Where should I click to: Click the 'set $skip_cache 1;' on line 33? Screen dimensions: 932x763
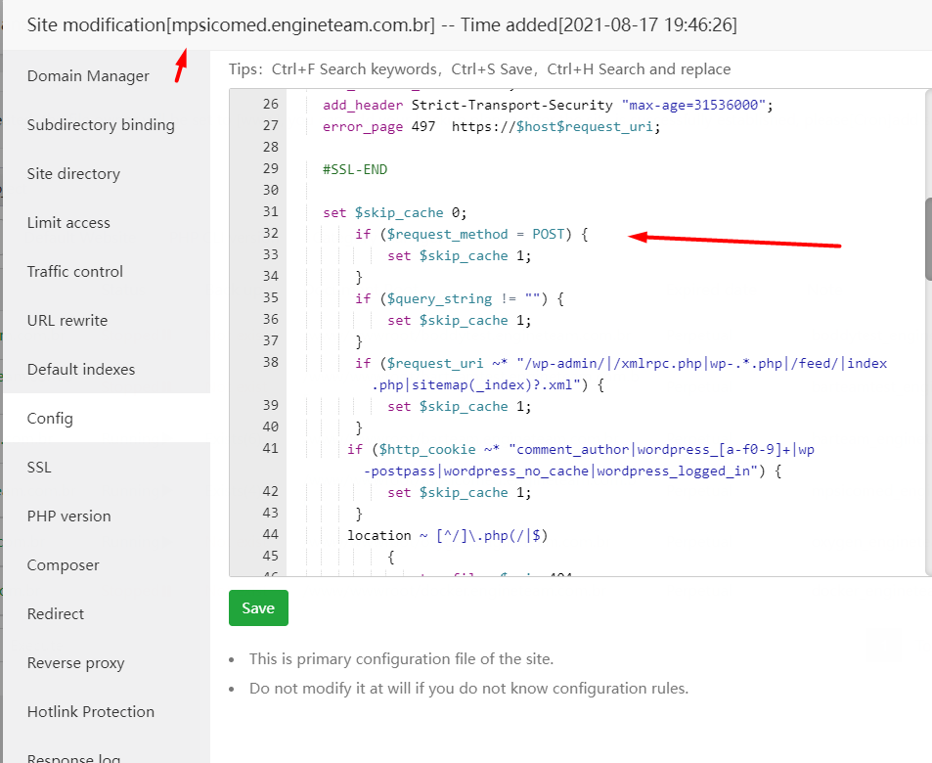459,255
